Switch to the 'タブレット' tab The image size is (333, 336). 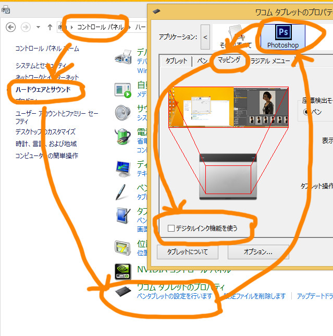[176, 61]
